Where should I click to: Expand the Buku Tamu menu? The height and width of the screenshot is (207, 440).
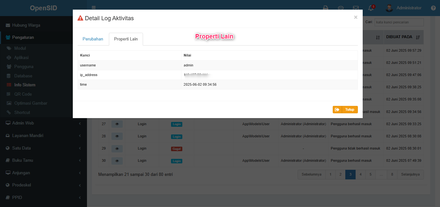[43, 160]
